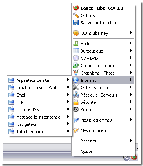Expand the Sécurité submenu arrow
143x166 pixels.
coord(131,102)
